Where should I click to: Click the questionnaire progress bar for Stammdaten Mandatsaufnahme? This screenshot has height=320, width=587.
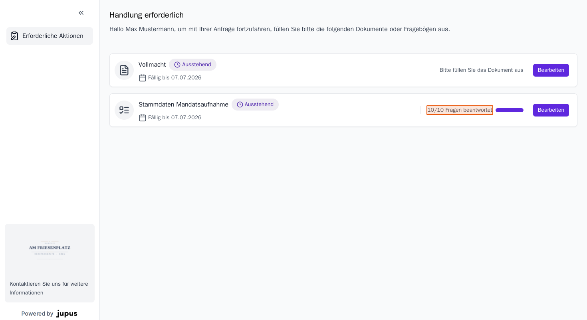(x=510, y=110)
